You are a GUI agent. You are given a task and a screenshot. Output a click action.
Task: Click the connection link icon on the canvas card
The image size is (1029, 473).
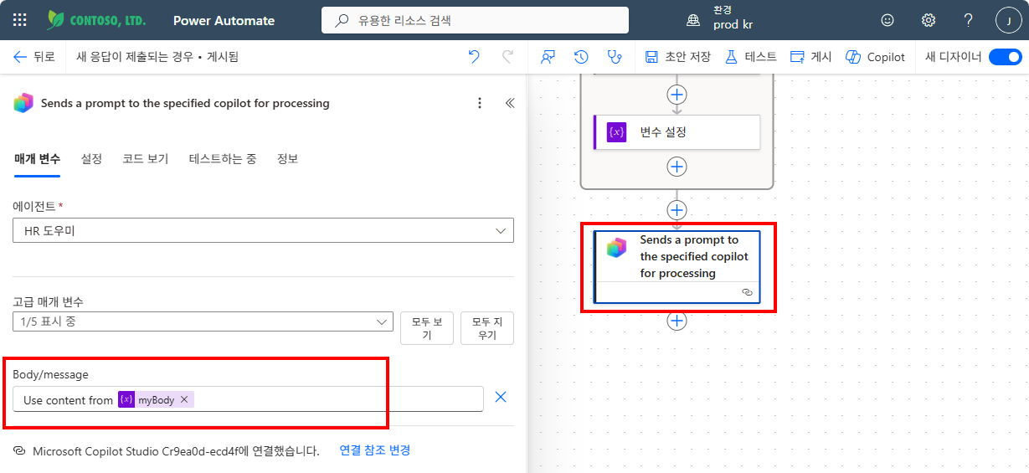point(747,292)
